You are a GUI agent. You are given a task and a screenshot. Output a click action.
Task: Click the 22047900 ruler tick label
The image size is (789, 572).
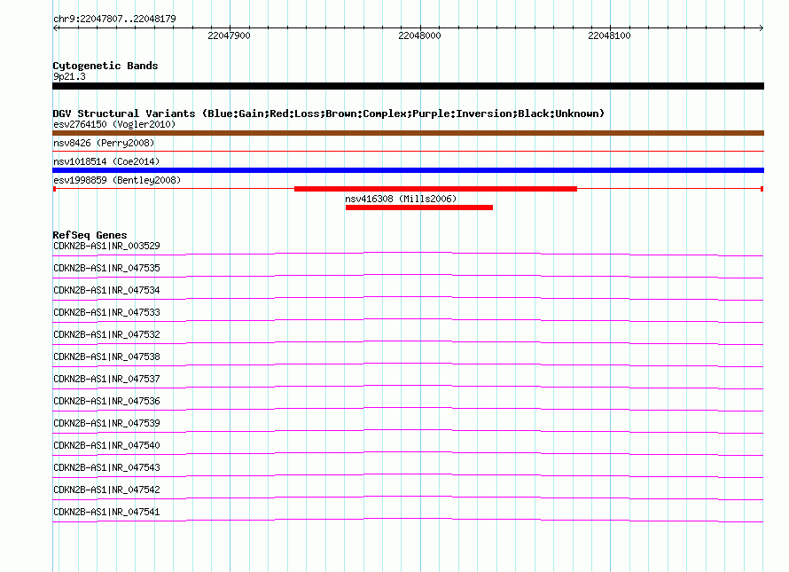(x=229, y=35)
